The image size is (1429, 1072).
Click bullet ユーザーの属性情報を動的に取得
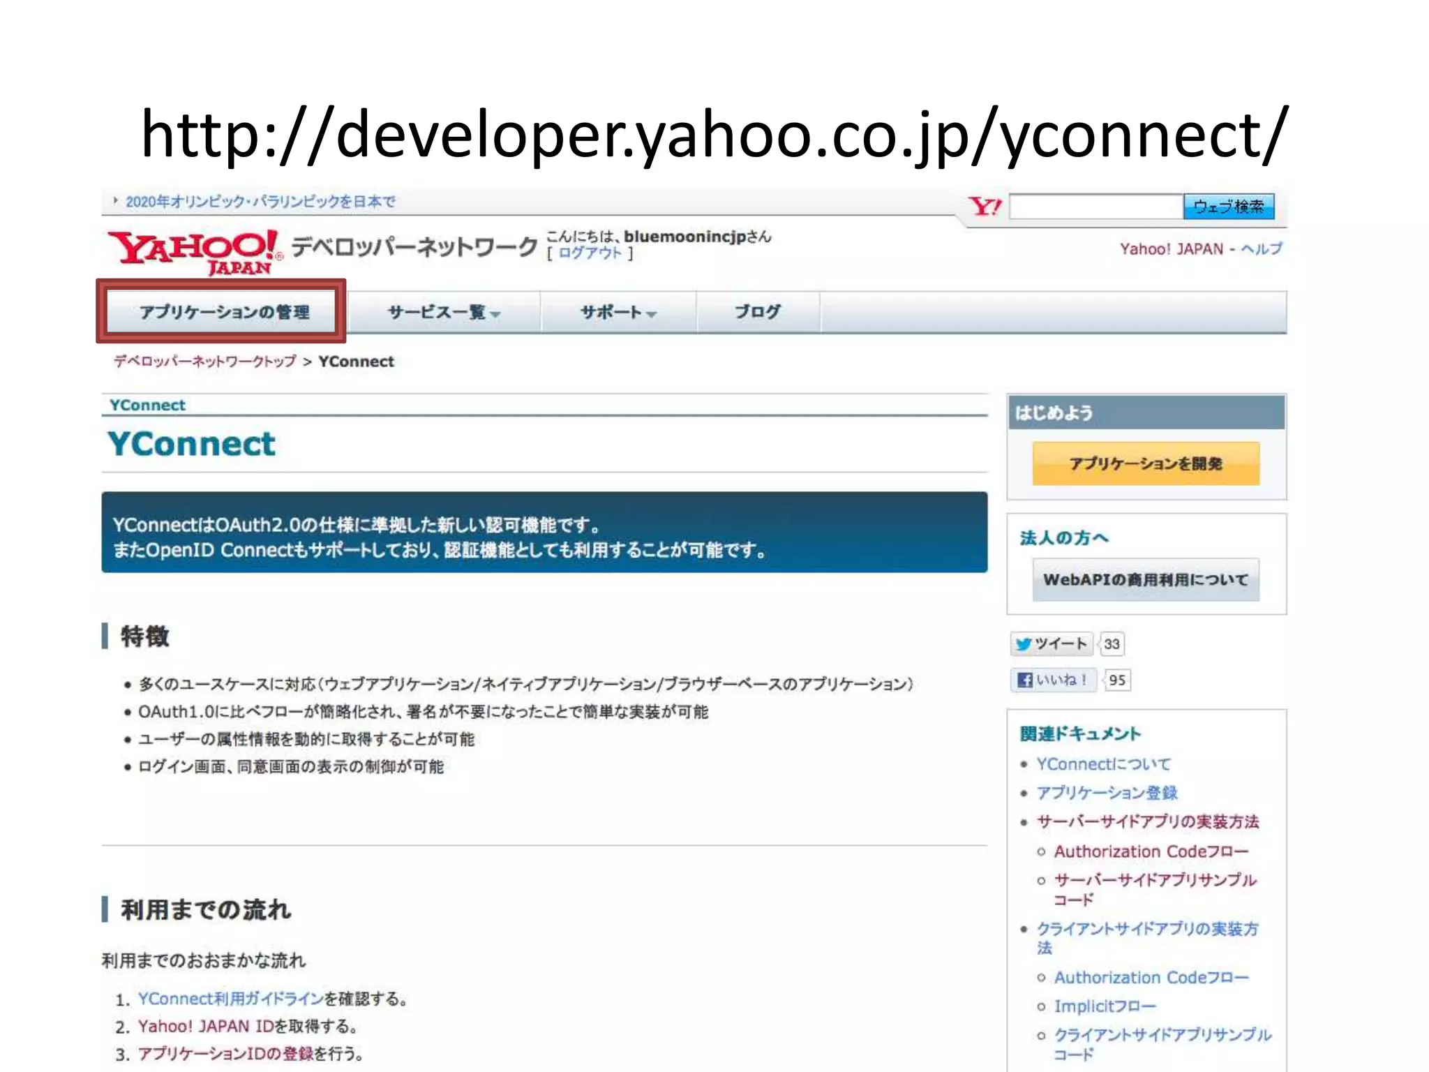click(x=306, y=739)
